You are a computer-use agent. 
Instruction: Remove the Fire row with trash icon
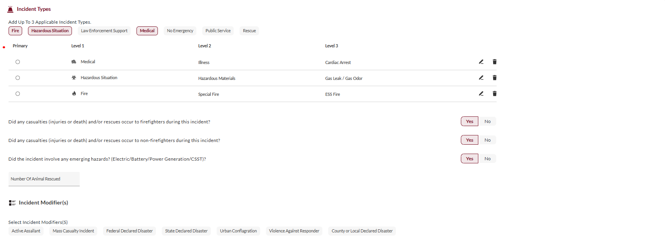(x=494, y=94)
